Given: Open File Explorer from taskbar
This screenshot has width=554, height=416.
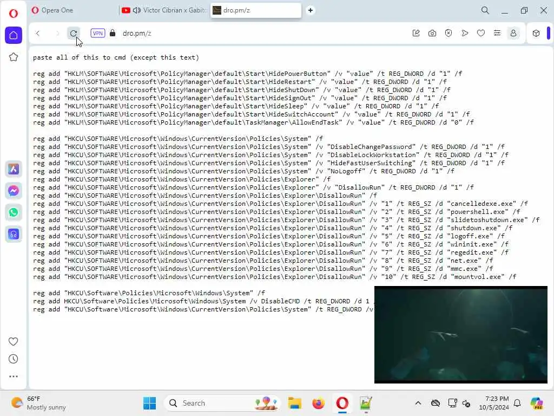Looking at the screenshot, I should [295, 403].
